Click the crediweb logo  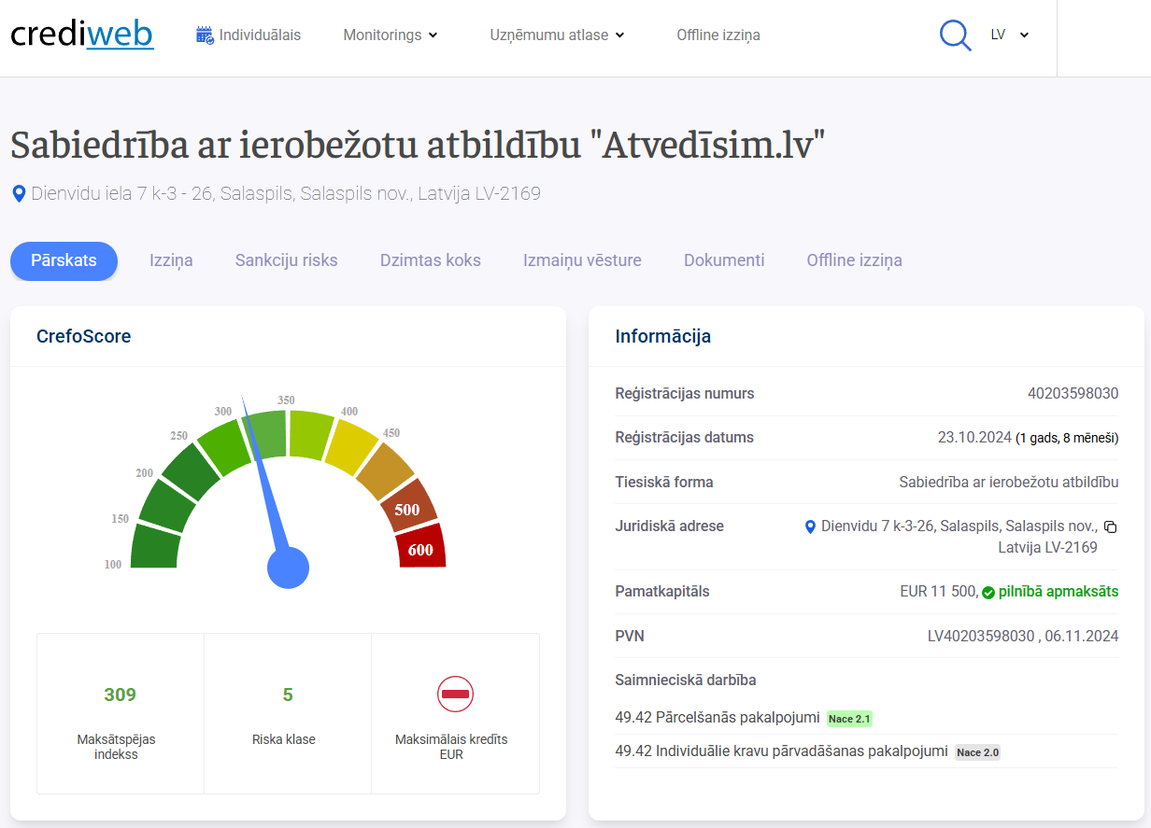pos(82,35)
